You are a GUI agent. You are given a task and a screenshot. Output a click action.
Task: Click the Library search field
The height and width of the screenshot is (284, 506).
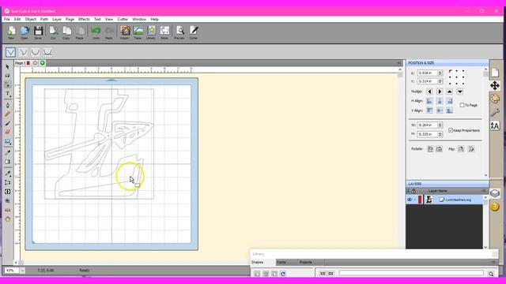click(x=411, y=274)
